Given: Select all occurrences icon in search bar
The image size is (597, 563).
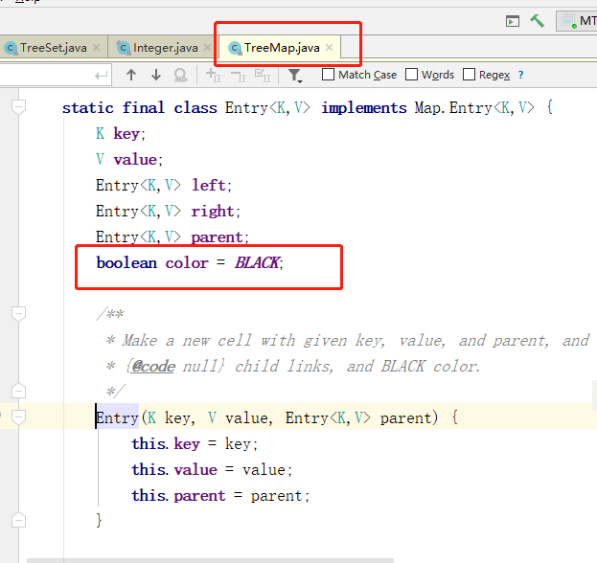Looking at the screenshot, I should (x=263, y=75).
